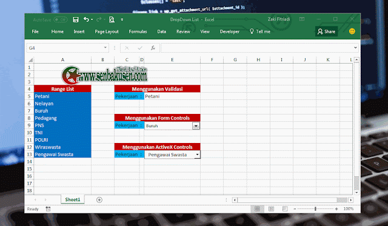Select column A header
The image size is (388, 226).
[x=62, y=60]
